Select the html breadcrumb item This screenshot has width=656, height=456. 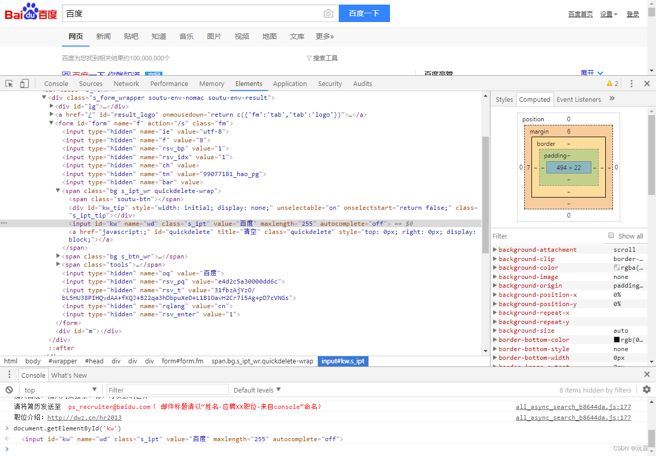(11, 361)
